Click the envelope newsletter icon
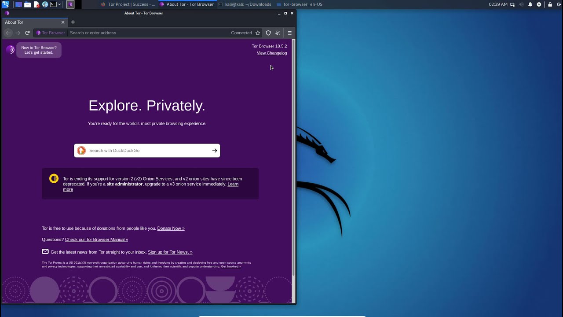 click(45, 251)
